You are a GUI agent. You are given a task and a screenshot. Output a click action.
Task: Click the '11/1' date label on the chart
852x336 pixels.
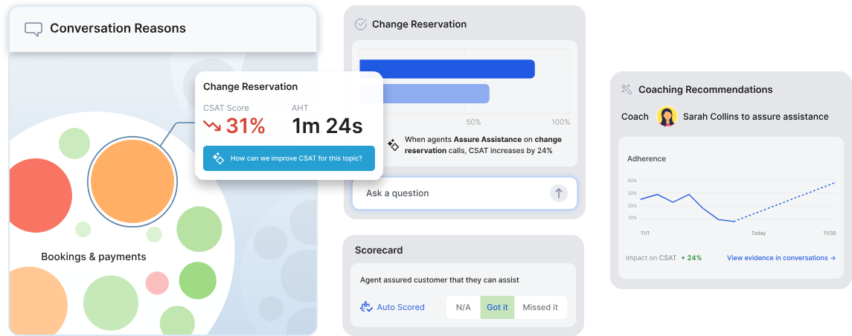[x=645, y=233]
